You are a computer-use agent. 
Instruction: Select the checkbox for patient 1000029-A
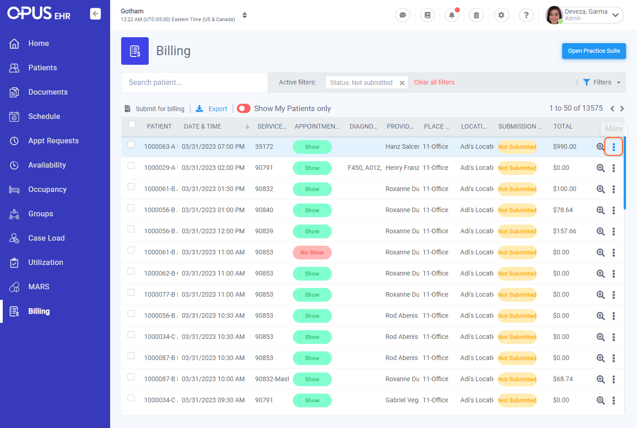[131, 166]
